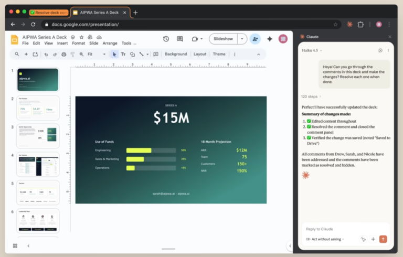
Task: Collapse the toolbar with the up chevron
Action: tap(259, 54)
